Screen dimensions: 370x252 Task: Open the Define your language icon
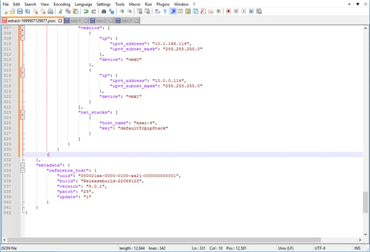pyautogui.click(x=181, y=11)
